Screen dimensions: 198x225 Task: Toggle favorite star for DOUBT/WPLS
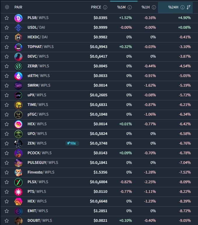[x=7, y=221]
